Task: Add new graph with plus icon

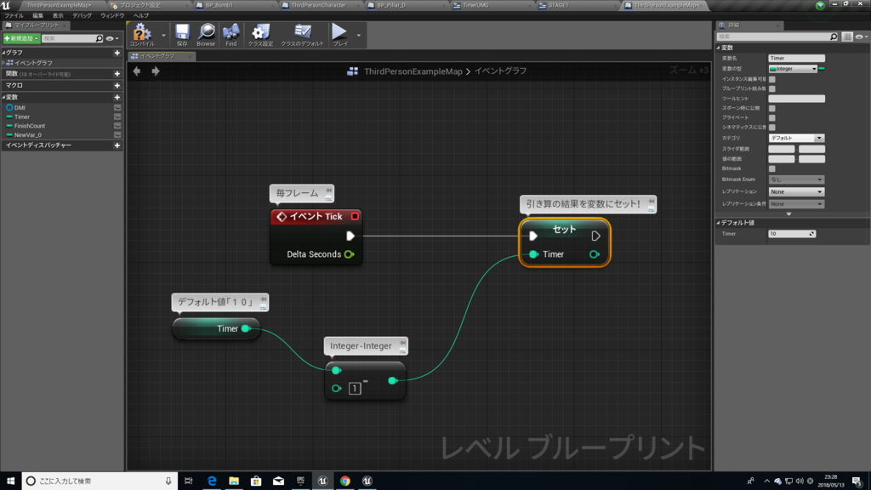Action: (117, 53)
